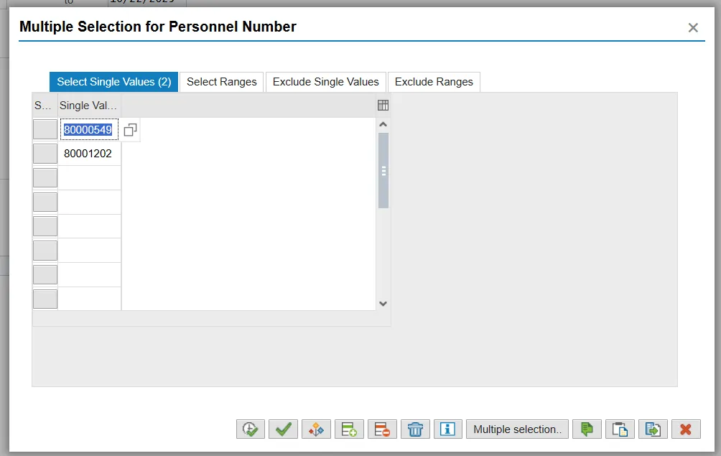
Task: Open the value help beside 80000549
Action: click(130, 130)
